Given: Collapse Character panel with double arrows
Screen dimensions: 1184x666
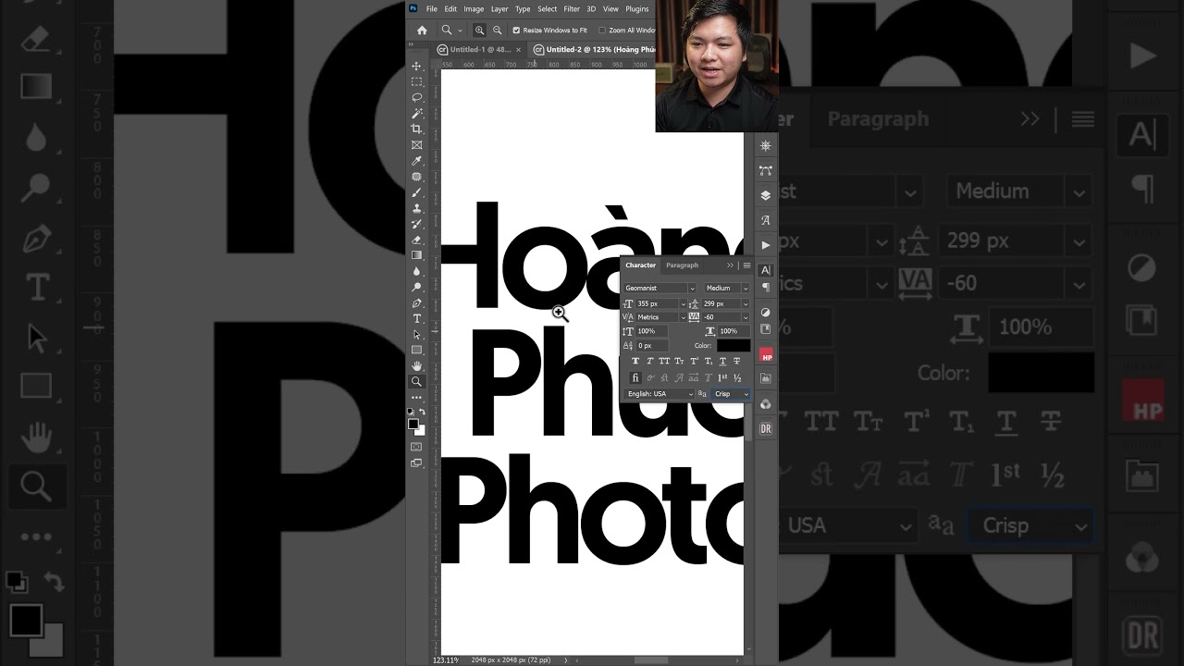Looking at the screenshot, I should (730, 265).
